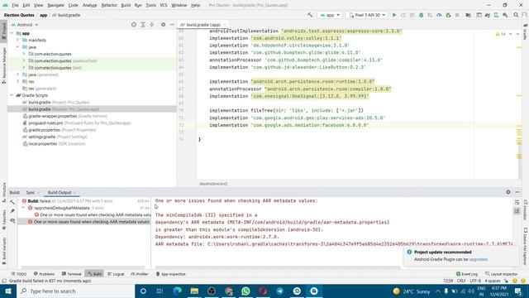
Task: Click the Make Project hammer icon
Action: click(310, 15)
